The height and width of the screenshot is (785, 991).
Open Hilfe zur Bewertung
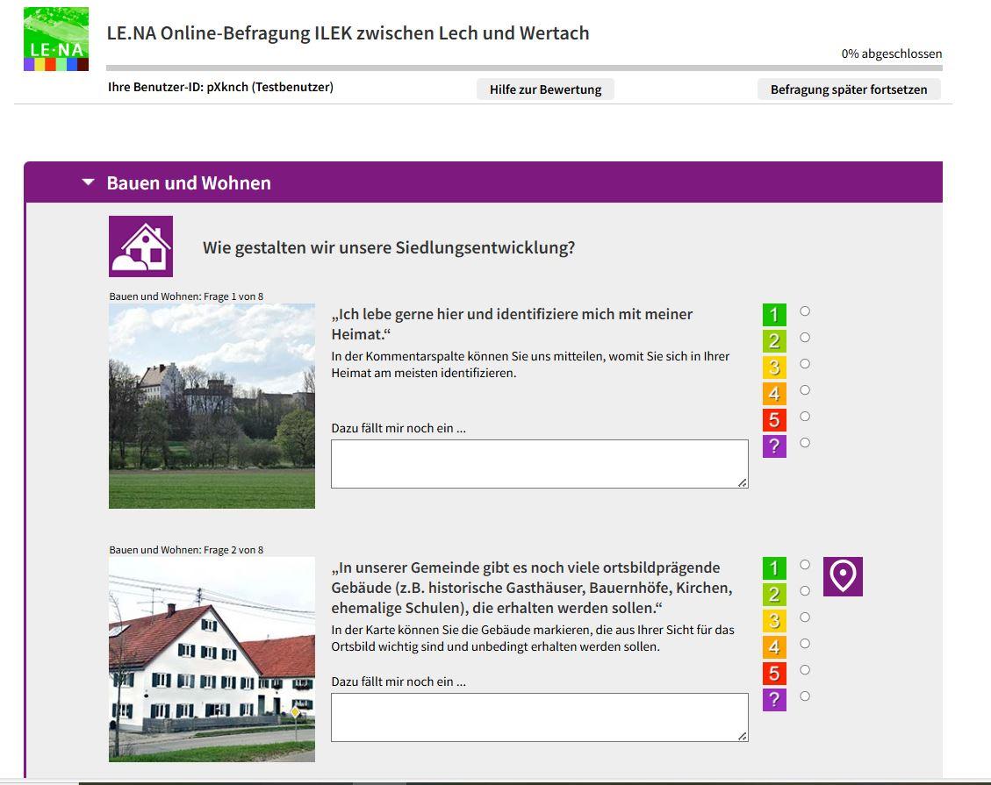coord(545,89)
